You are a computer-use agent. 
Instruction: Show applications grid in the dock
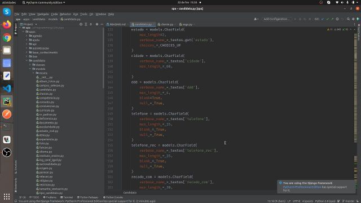point(7,196)
